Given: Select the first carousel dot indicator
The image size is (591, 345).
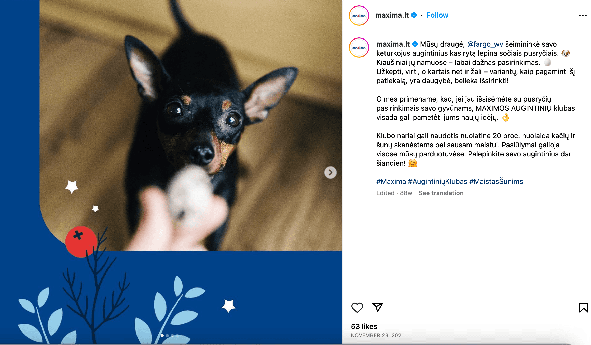Looking at the screenshot, I should (162, 336).
